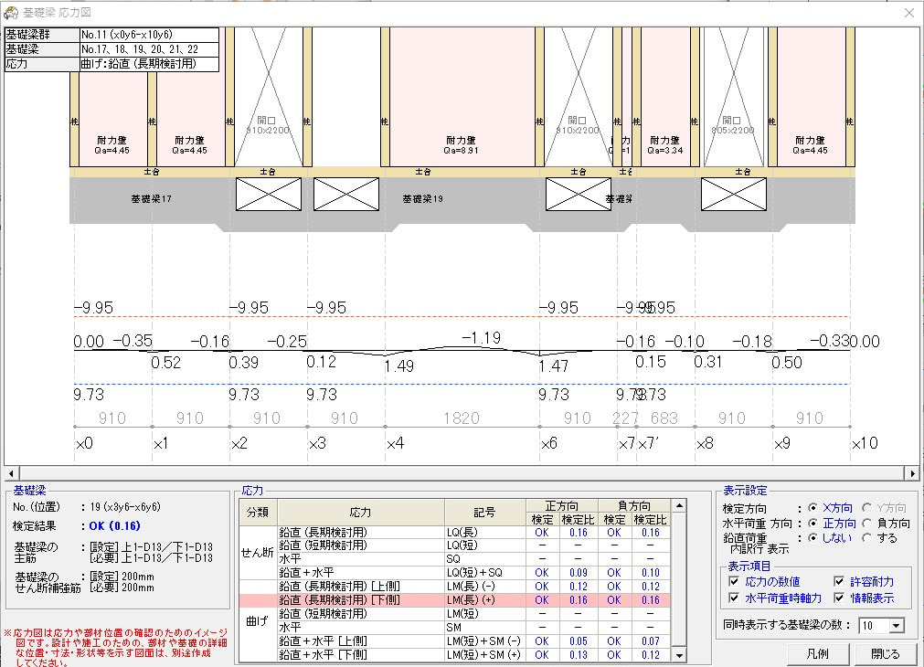The image size is (924, 667).
Task: Select the 鉛直+水平 LQ(短)+SQ table row
Action: point(454,573)
